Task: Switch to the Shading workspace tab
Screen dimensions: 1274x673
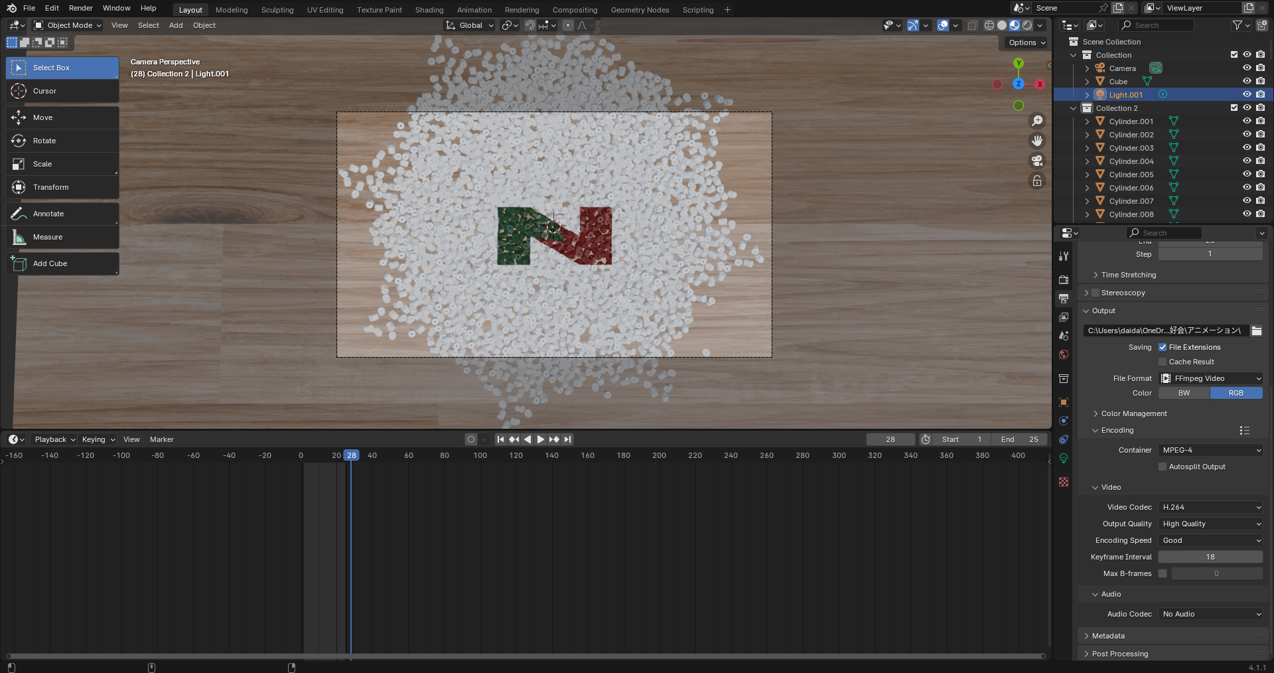Action: (x=429, y=10)
